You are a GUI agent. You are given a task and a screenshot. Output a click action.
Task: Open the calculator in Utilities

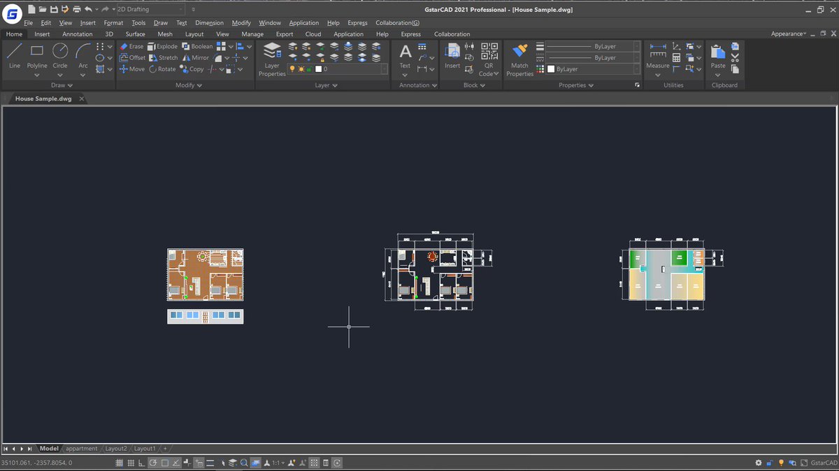point(677,58)
